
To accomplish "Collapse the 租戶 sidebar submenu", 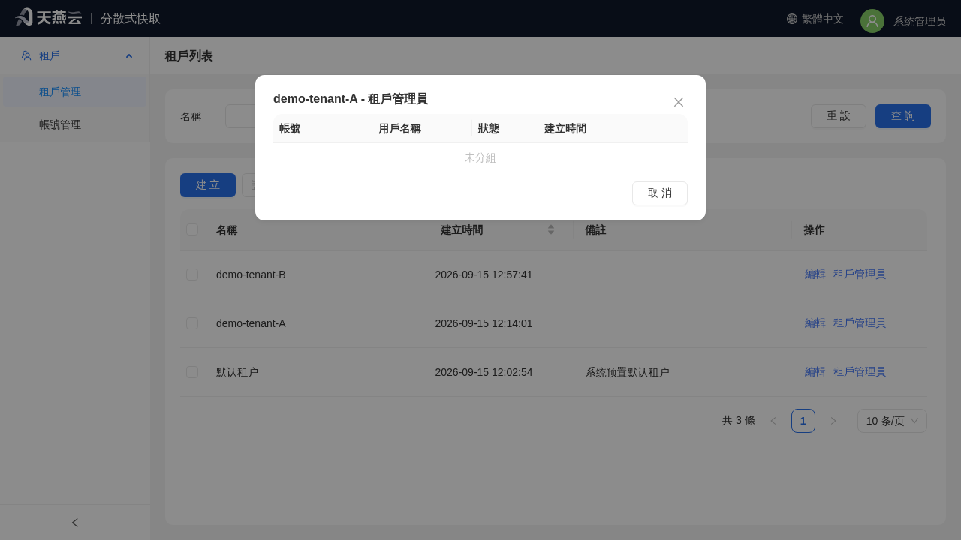I will click(x=129, y=56).
